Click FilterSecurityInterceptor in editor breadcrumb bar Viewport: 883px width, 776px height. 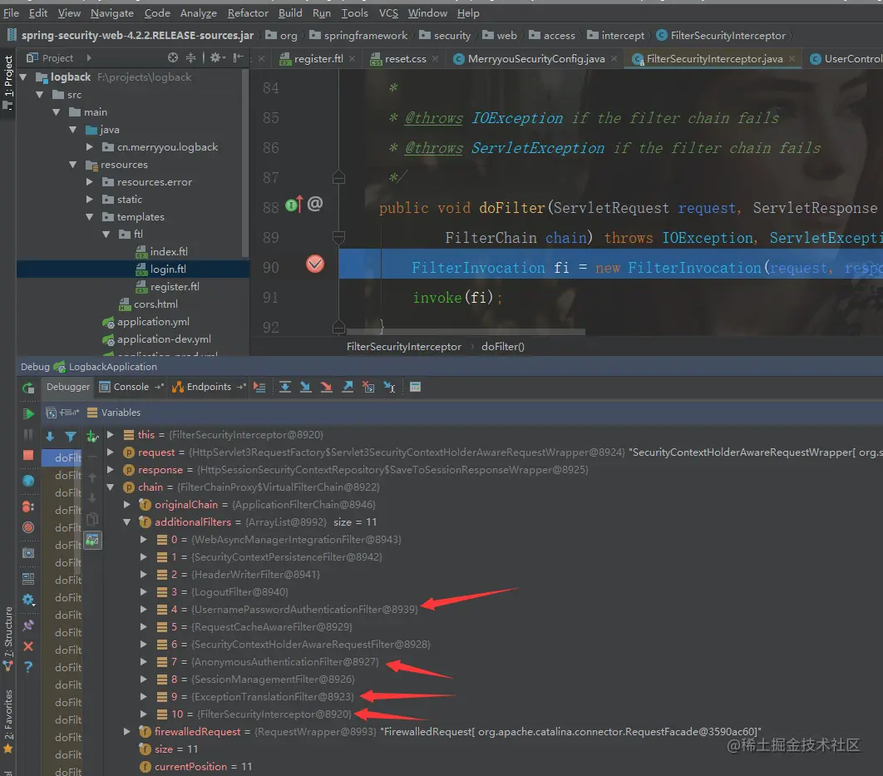(x=404, y=346)
